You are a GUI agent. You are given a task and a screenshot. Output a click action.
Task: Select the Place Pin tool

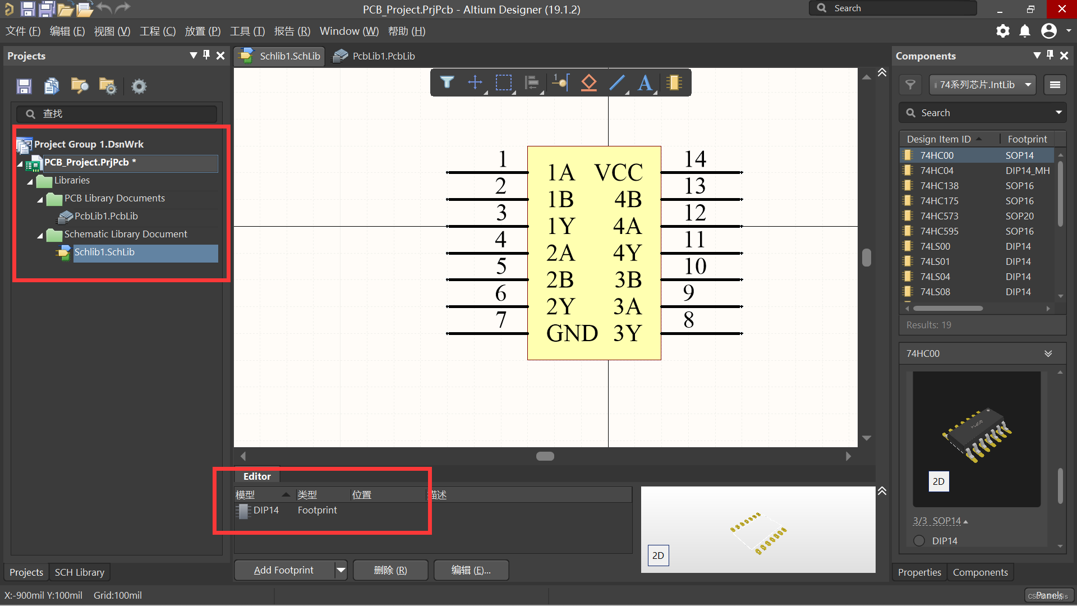click(560, 82)
